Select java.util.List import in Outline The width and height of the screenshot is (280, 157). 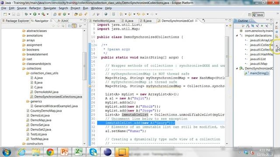(x=258, y=59)
